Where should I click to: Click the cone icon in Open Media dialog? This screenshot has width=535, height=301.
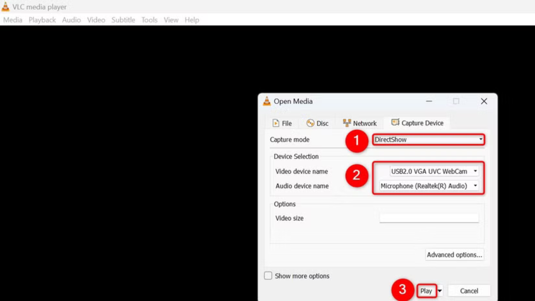click(267, 101)
